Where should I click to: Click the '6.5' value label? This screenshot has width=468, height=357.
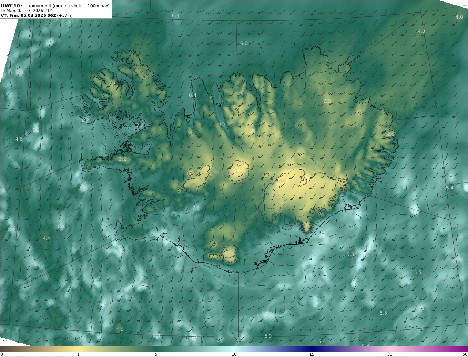tap(222, 124)
